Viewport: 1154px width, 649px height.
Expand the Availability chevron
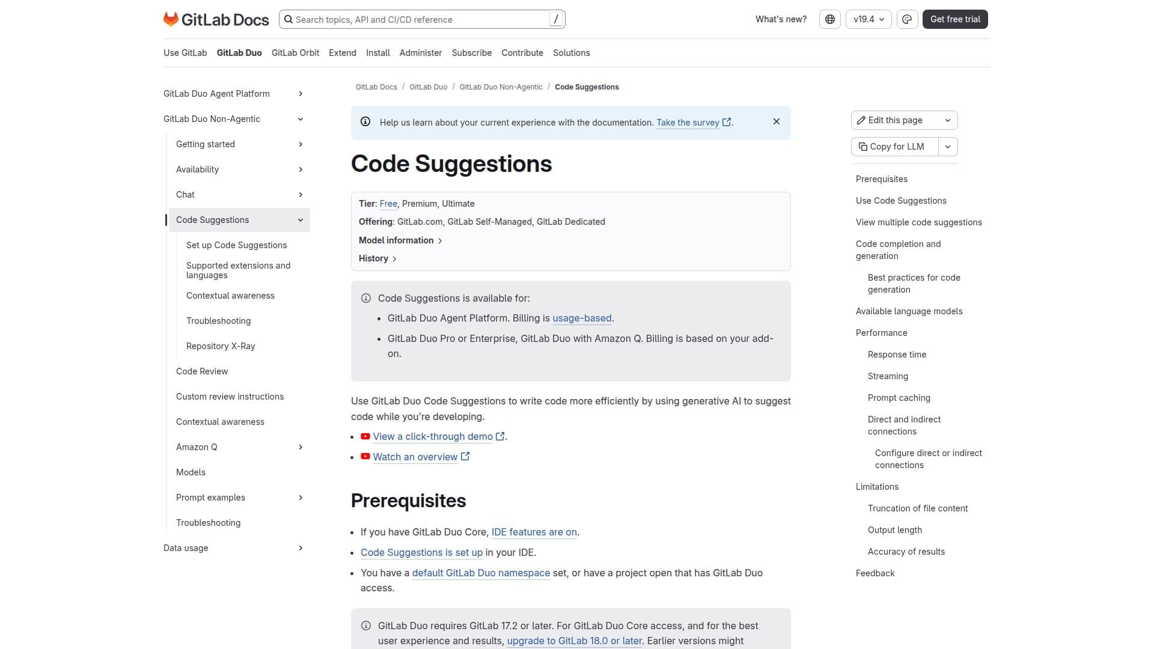click(301, 169)
